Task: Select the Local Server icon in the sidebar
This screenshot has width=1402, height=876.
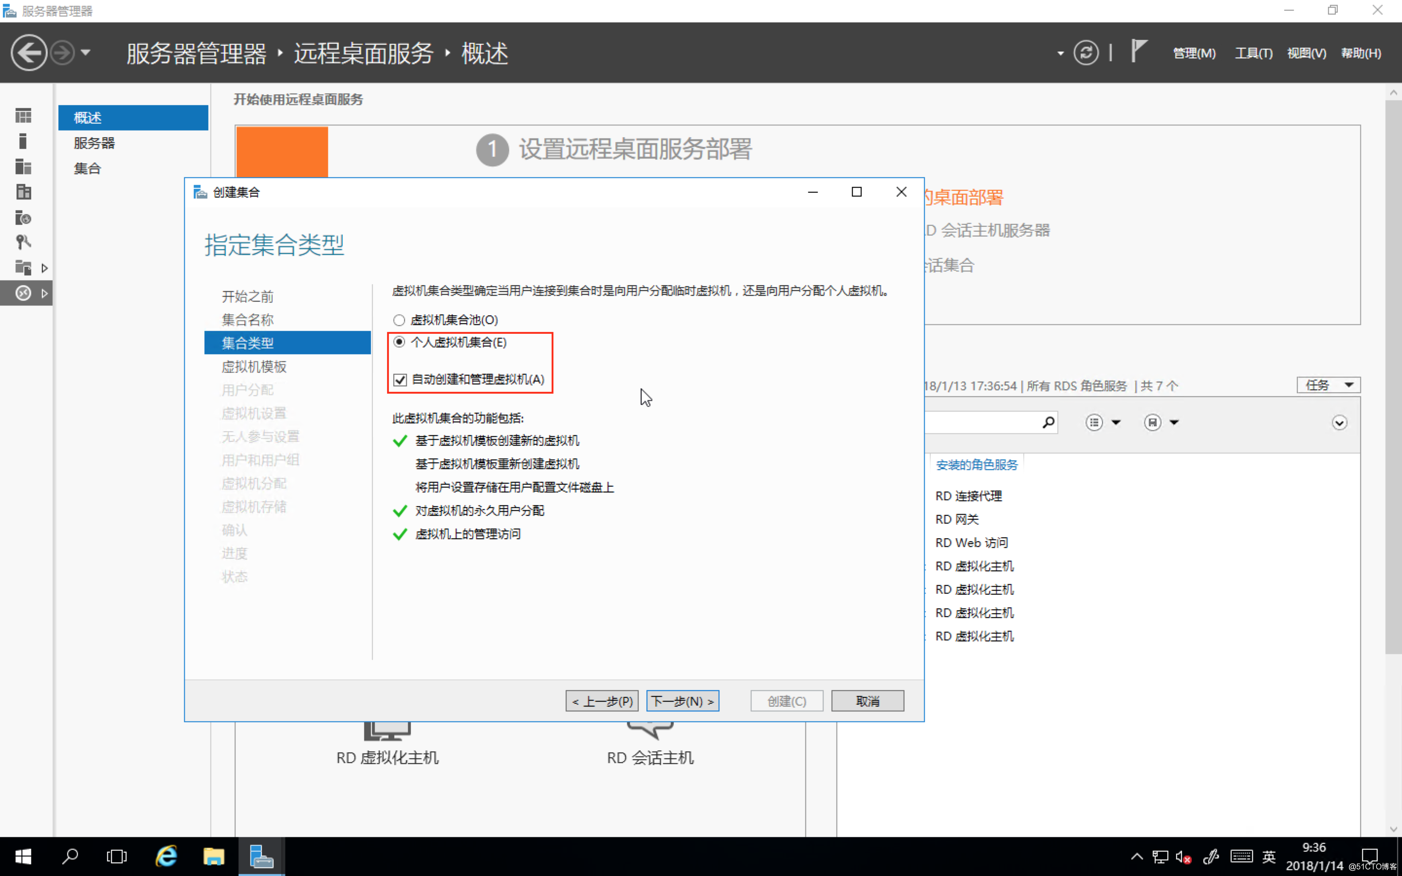Action: coord(22,141)
